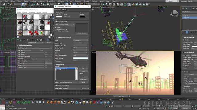197x110 pixels.
Task: Open the selection filter All dropdown
Action: tap(17, 4)
